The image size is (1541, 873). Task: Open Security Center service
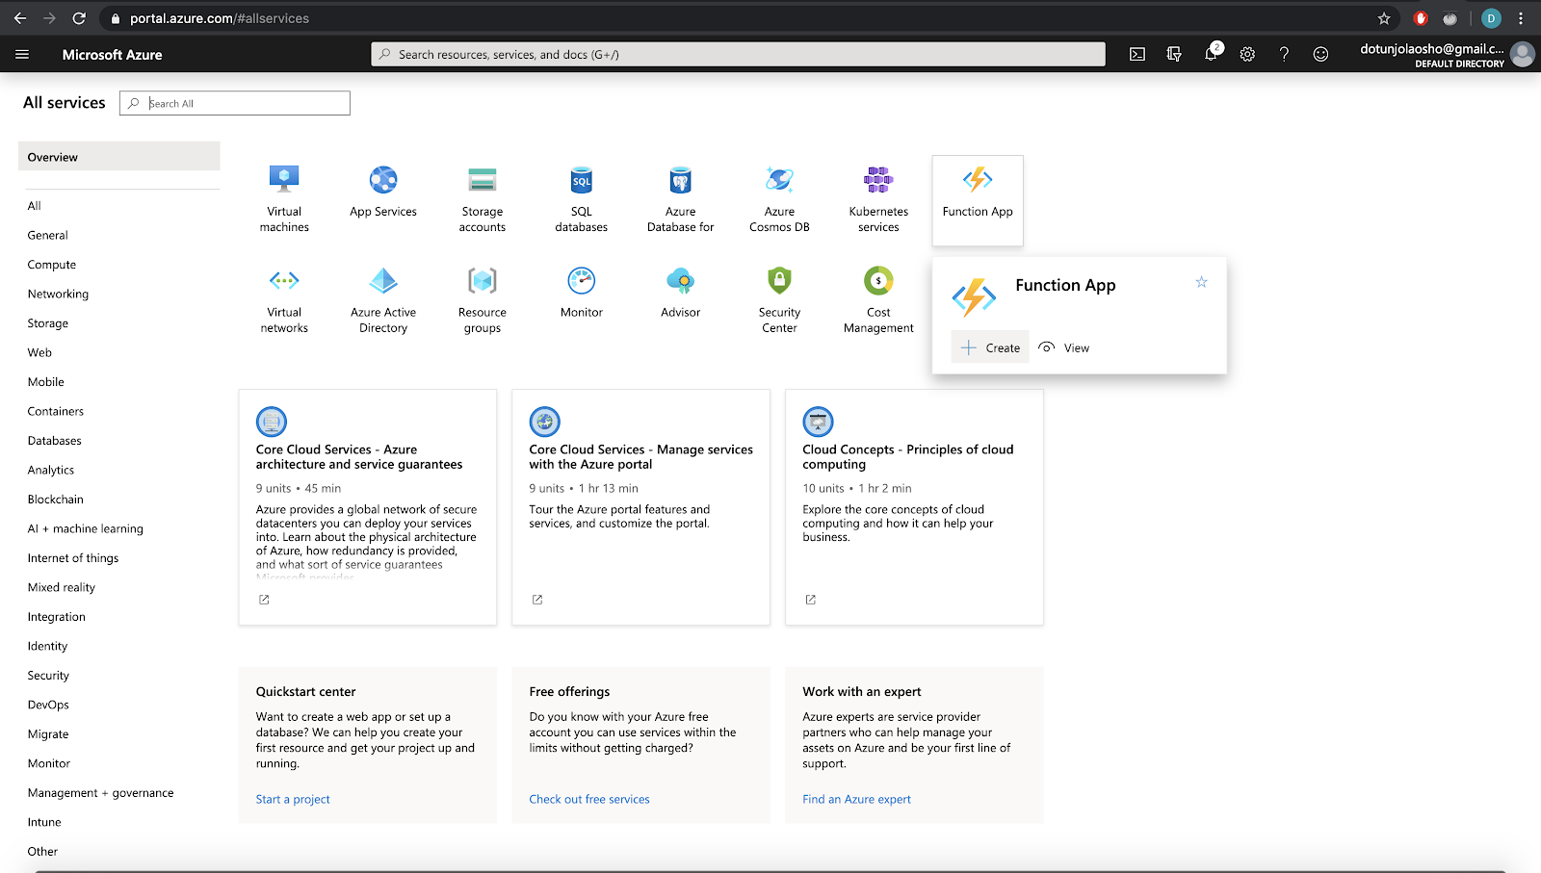coord(779,300)
